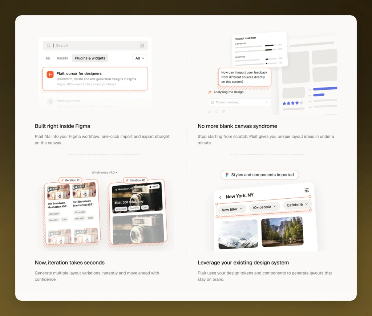
Task: Click the forest valley photo
Action: pos(282,232)
